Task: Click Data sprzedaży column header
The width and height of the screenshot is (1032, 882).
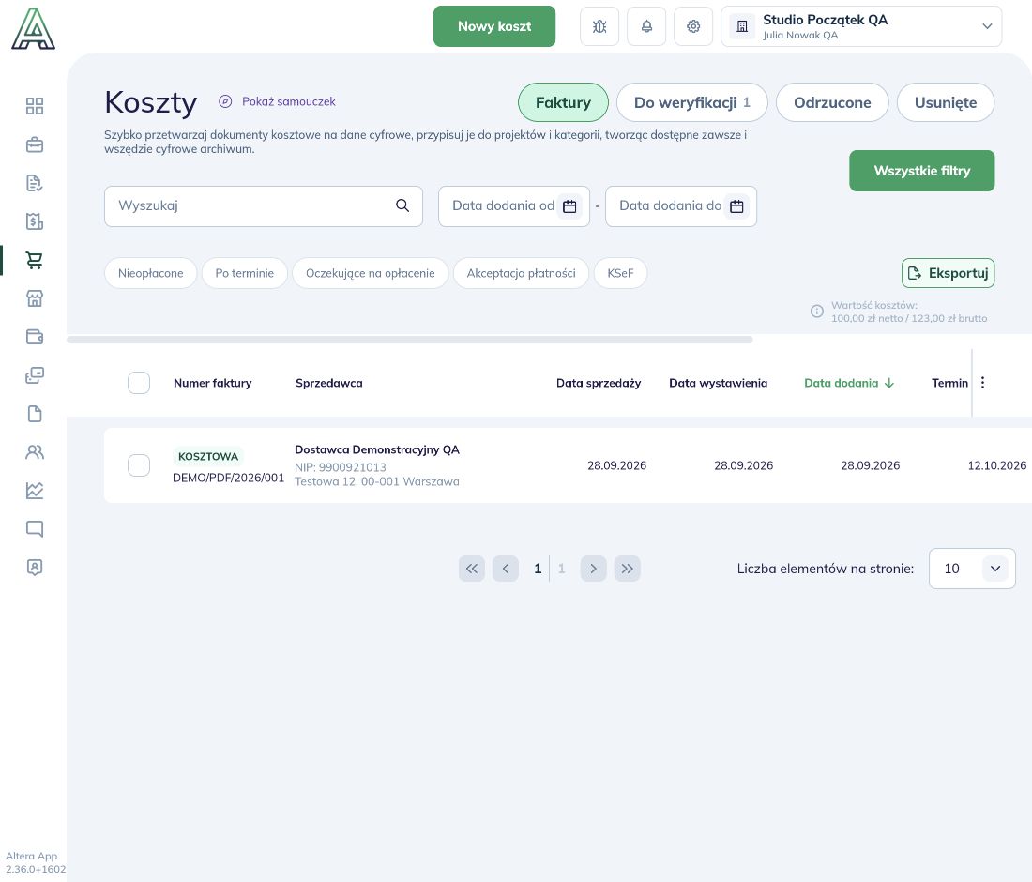Action: point(599,383)
